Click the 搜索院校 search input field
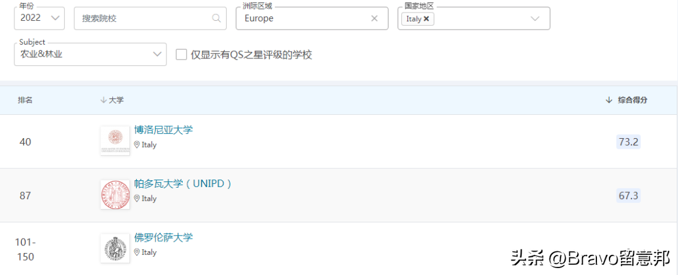This screenshot has height=275, width=678. tap(150, 18)
